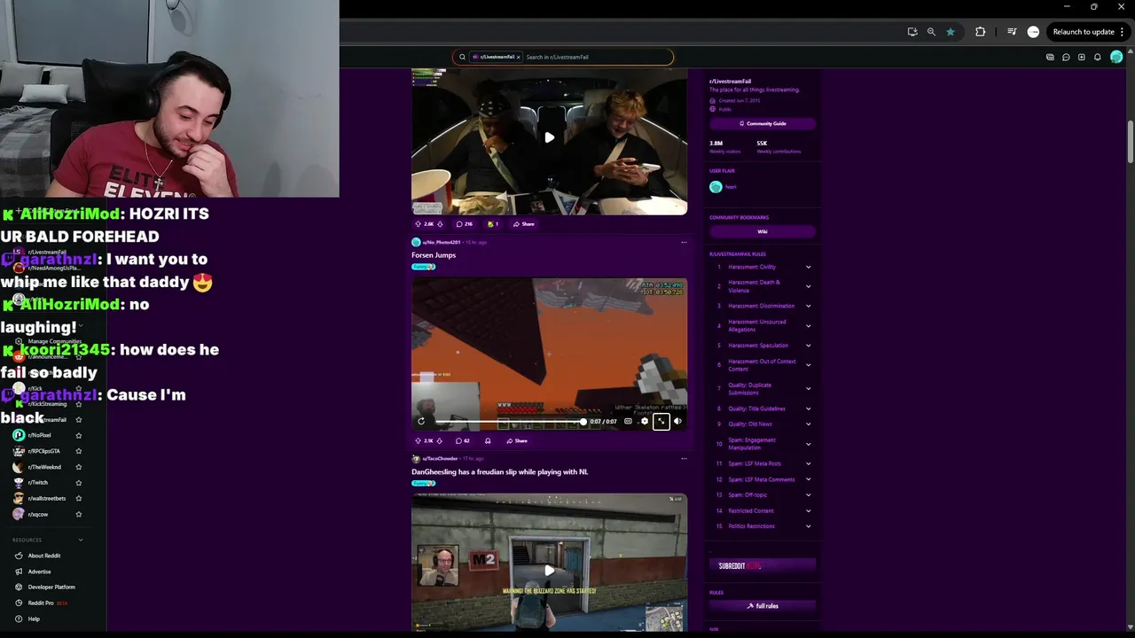Click the advertise icon in Reddit header
1135x638 pixels.
pyautogui.click(x=1050, y=57)
